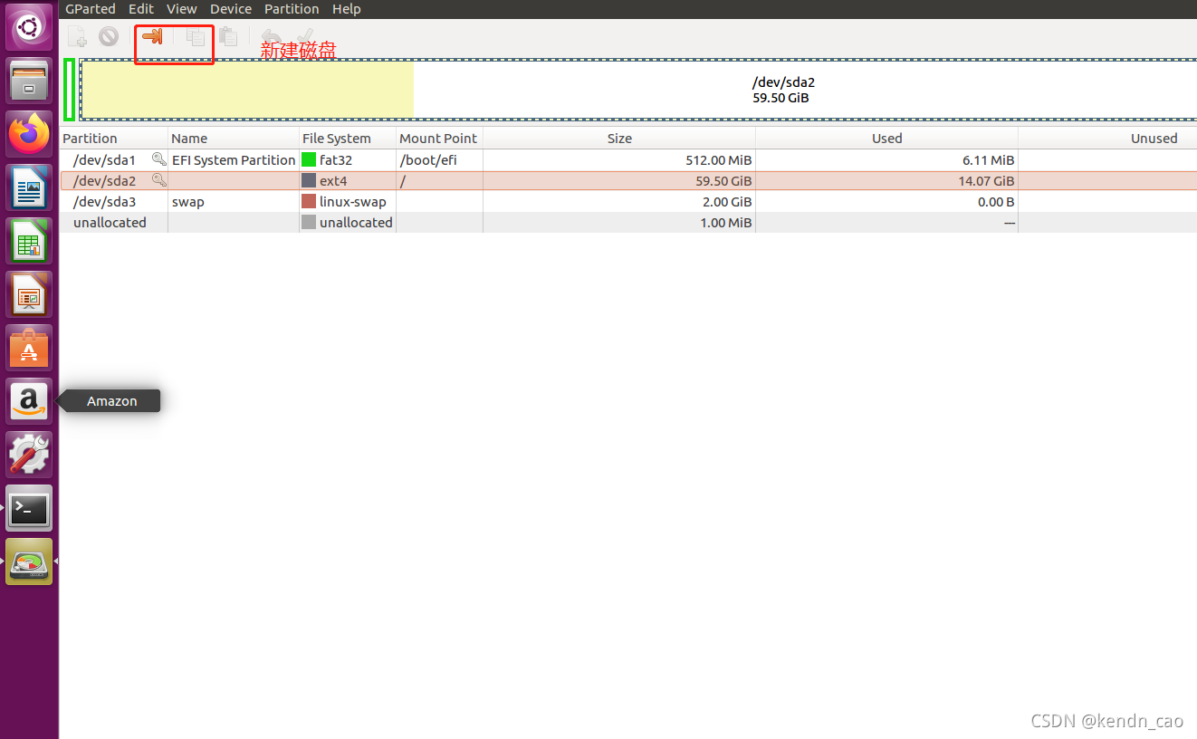The height and width of the screenshot is (739, 1197).
Task: Click the key icon on /dev/sda2 row
Action: [x=159, y=180]
